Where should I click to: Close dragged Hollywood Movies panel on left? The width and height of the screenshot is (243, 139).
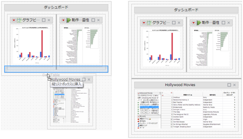click(x=89, y=80)
